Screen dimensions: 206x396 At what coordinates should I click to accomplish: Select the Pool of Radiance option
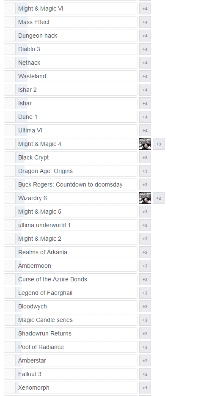point(71,347)
